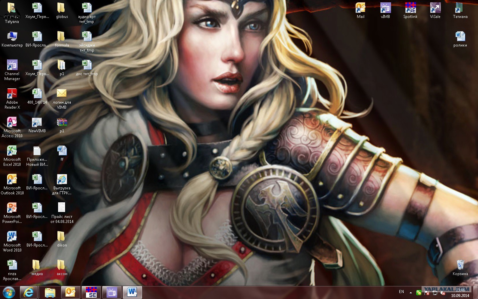This screenshot has height=299, width=478.
Task: Show hidden tray icons arrow
Action: 411,293
